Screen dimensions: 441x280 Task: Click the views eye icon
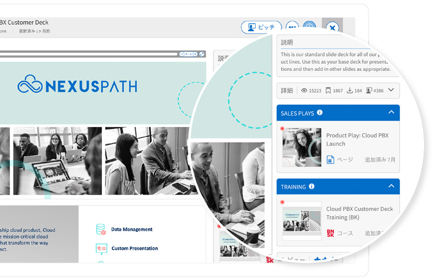[304, 91]
